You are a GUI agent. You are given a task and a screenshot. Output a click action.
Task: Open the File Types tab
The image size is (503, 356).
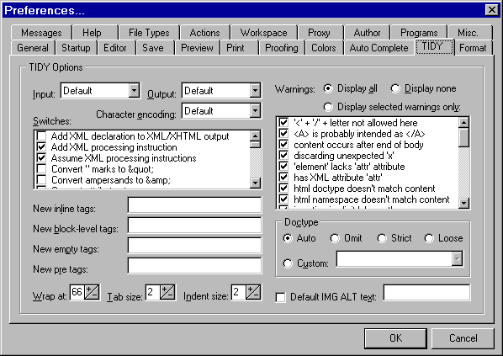tap(149, 33)
